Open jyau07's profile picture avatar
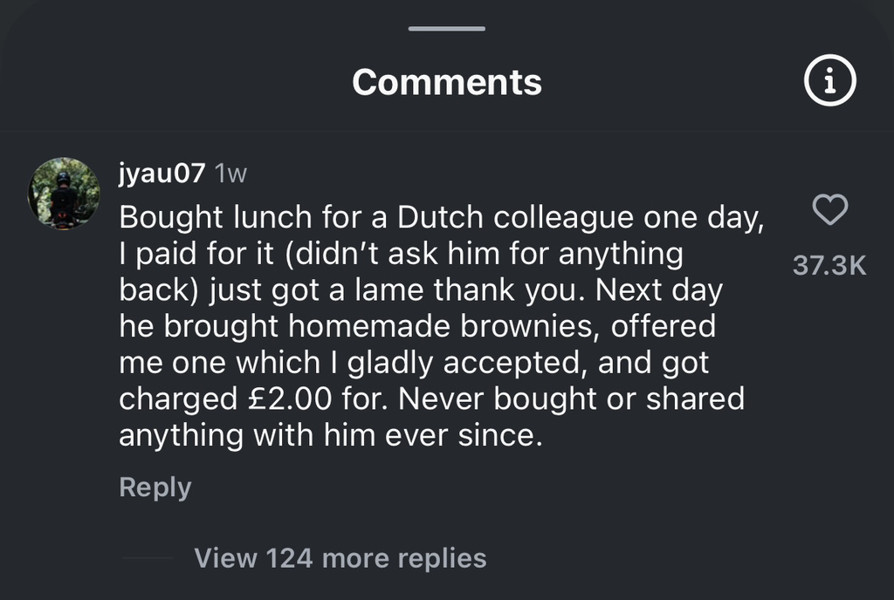The height and width of the screenshot is (600, 894). [x=64, y=193]
